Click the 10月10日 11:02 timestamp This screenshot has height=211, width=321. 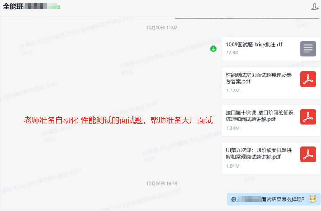[161, 28]
